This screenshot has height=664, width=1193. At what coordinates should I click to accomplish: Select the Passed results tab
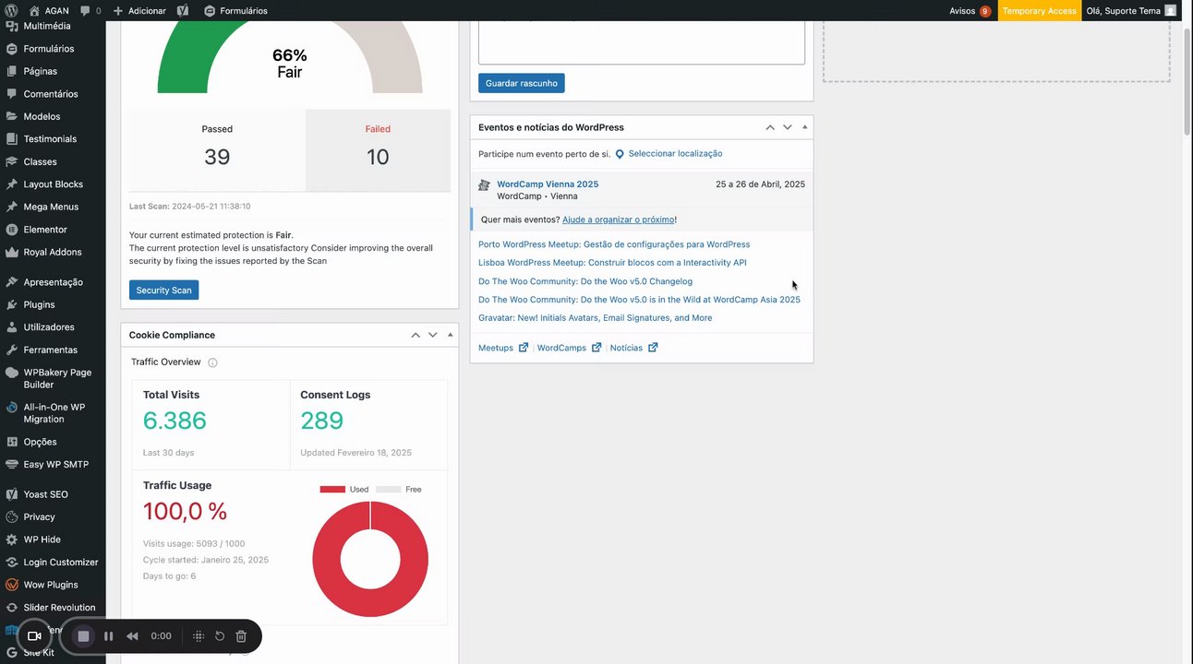pyautogui.click(x=217, y=150)
